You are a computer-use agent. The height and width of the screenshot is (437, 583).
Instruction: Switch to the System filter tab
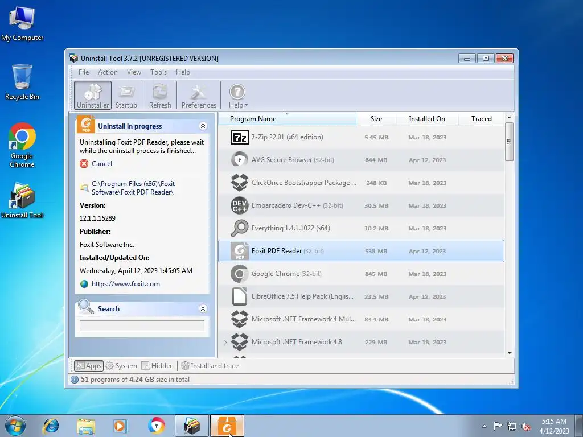pos(122,366)
